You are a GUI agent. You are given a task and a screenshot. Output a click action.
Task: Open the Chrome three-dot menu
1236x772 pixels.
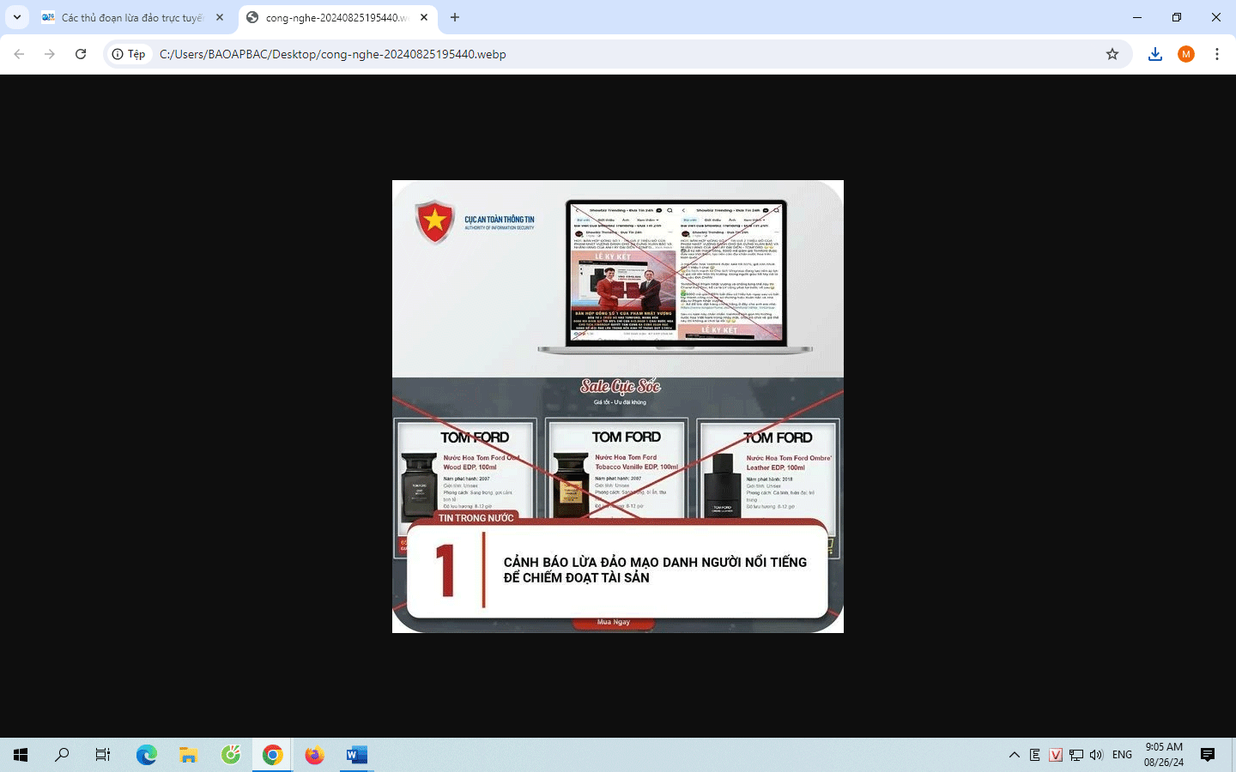1217,54
